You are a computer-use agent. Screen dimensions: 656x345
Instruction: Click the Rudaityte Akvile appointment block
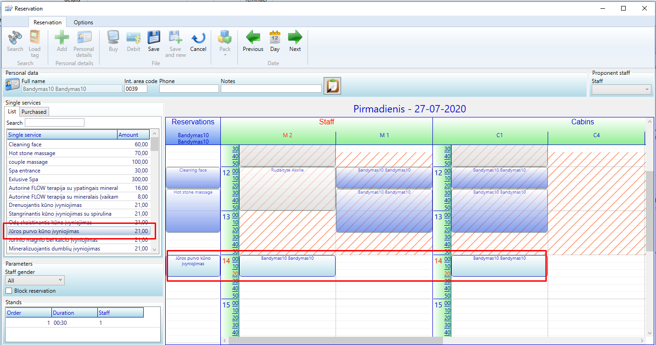287,188
